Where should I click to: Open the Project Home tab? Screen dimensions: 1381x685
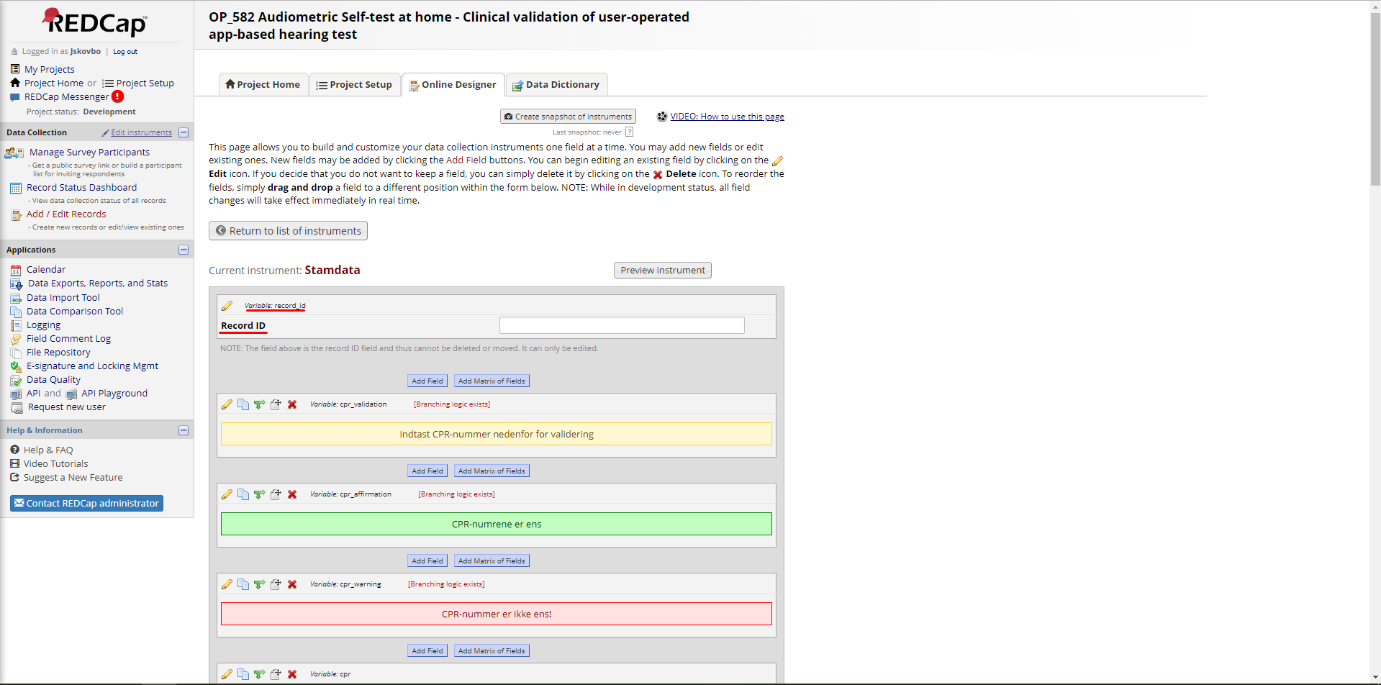[x=263, y=84]
